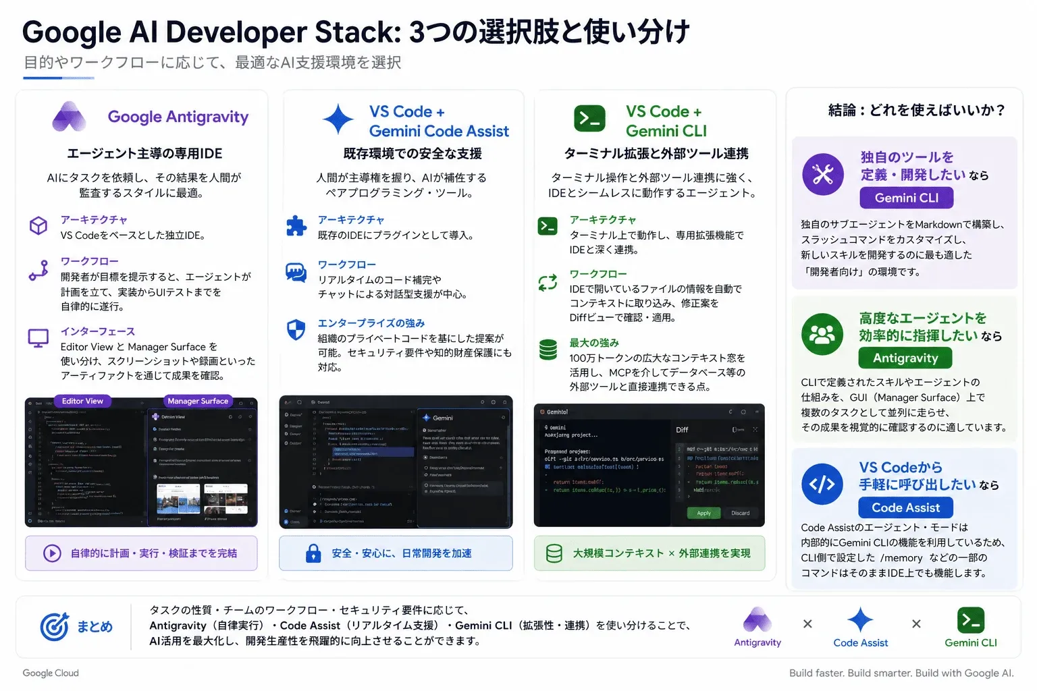Click the padlock icon in 安全・安心に banner
This screenshot has height=691, width=1037.
313,553
